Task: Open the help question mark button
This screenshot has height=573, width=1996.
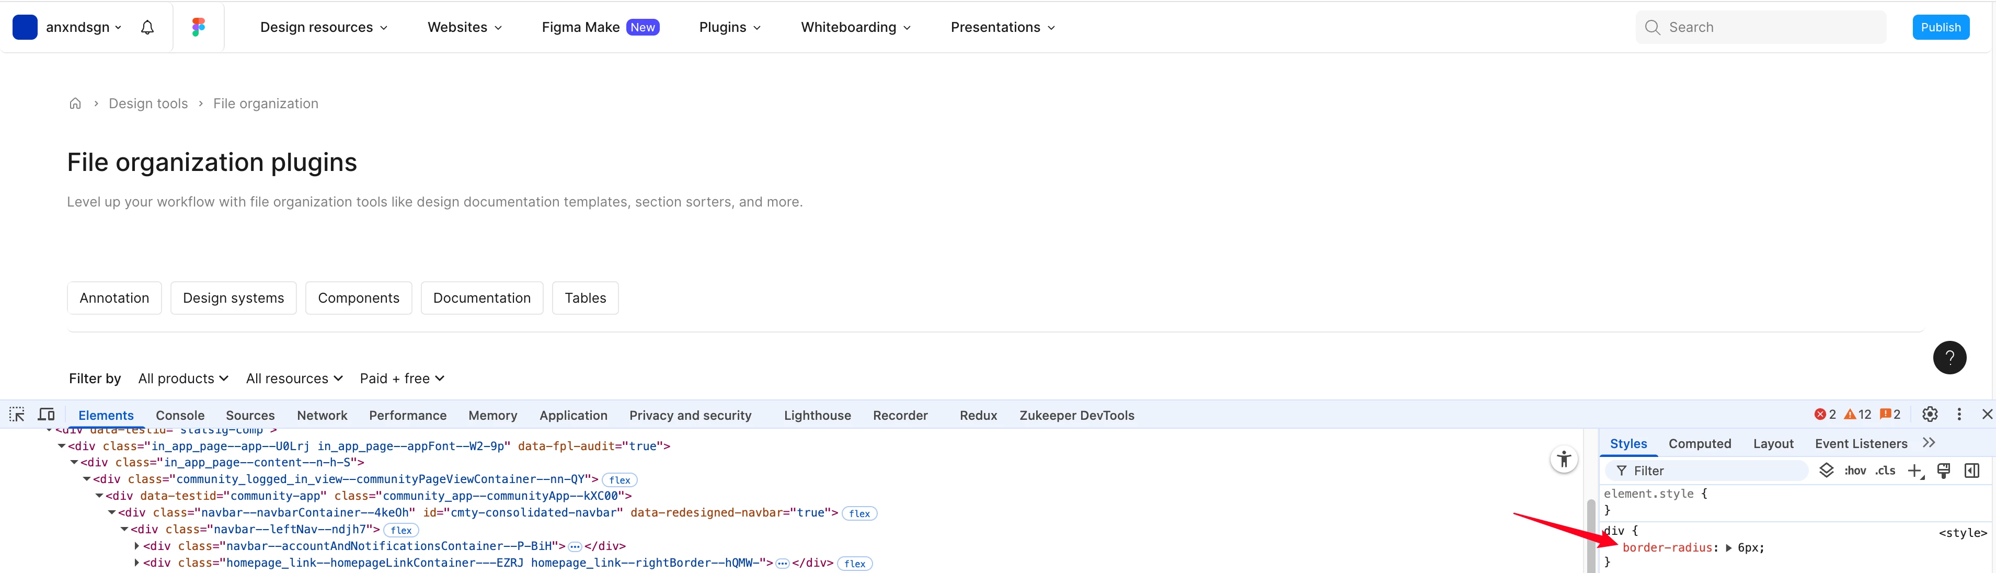Action: [x=1949, y=358]
